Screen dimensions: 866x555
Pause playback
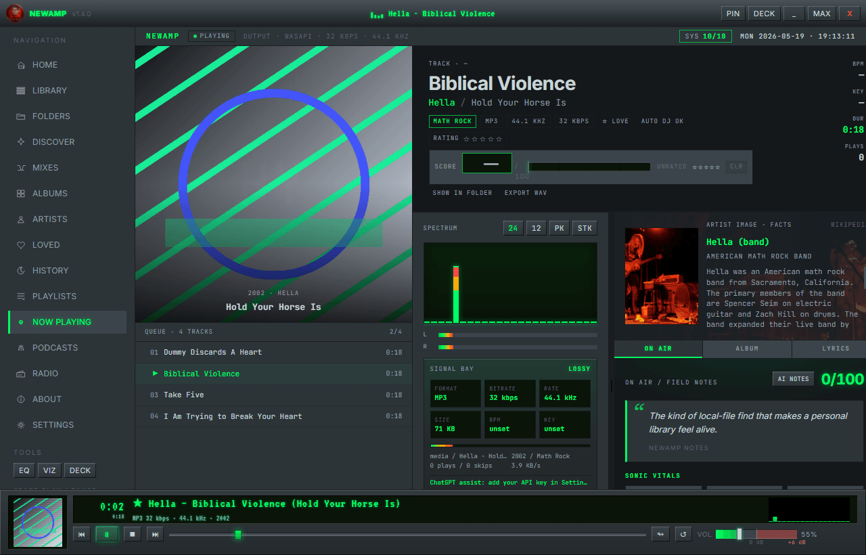[107, 534]
